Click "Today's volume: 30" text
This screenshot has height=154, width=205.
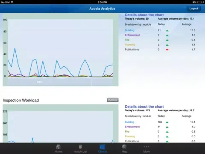[137, 19]
